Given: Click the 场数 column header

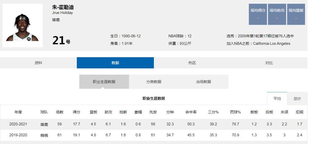Looking at the screenshot, I should (x=60, y=112).
